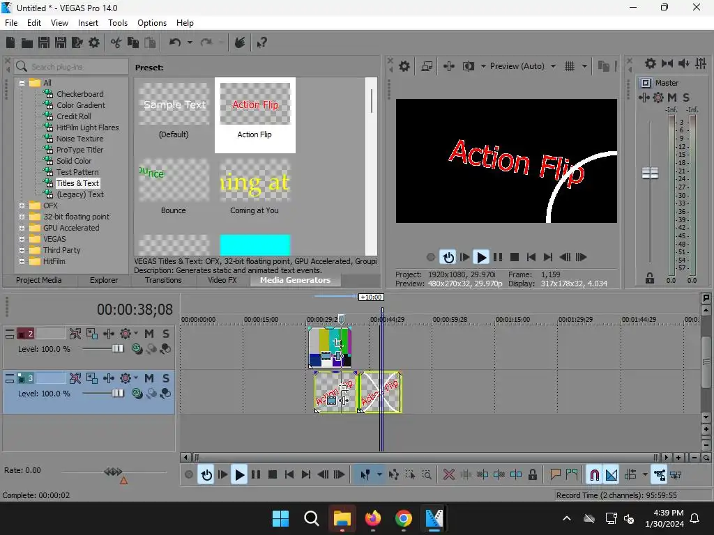Click the Insert Region icon

(x=572, y=474)
